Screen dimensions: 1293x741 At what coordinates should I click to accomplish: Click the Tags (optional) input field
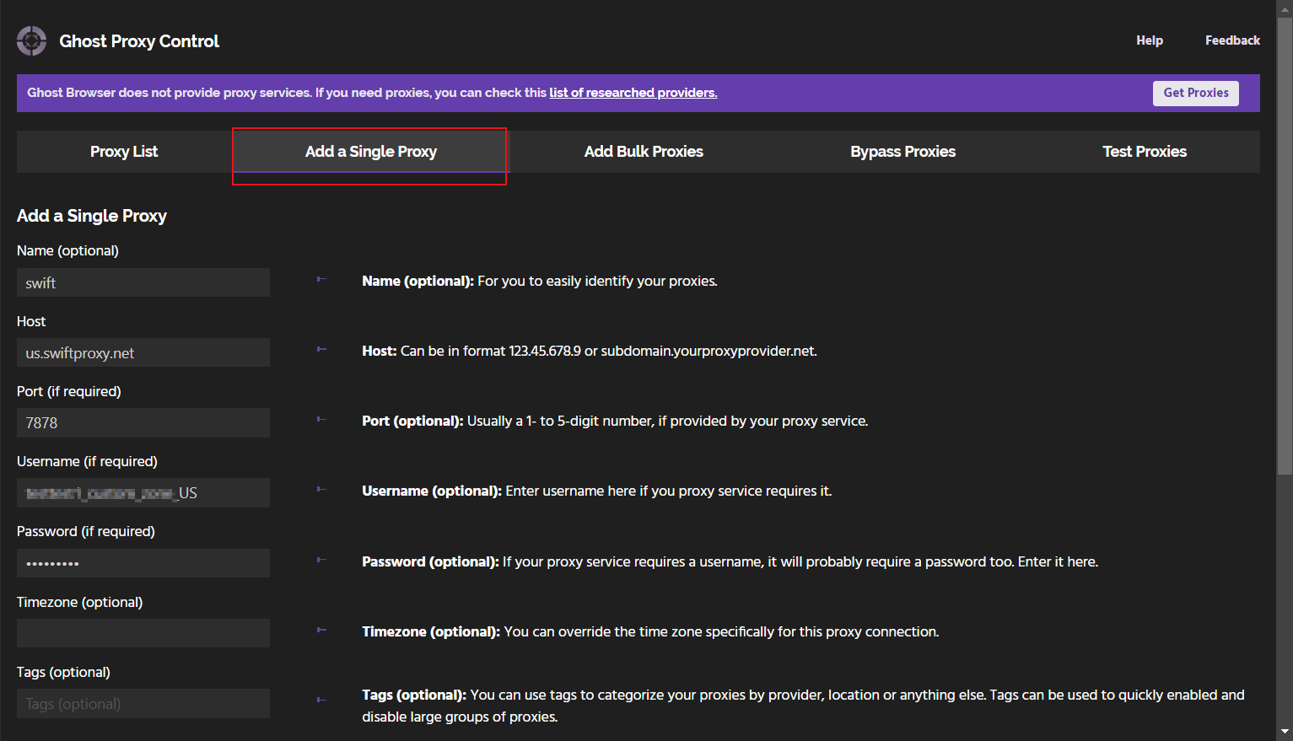pos(143,704)
